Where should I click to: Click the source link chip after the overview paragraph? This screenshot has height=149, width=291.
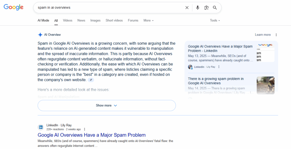pos(91,80)
